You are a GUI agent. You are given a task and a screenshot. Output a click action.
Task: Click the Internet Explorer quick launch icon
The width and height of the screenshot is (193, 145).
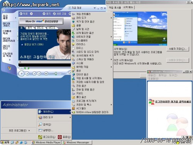tap(21, 142)
